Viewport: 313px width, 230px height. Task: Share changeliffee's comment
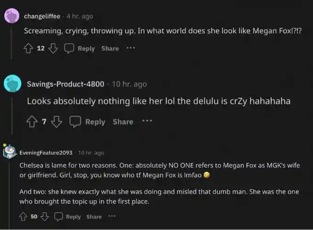(110, 48)
